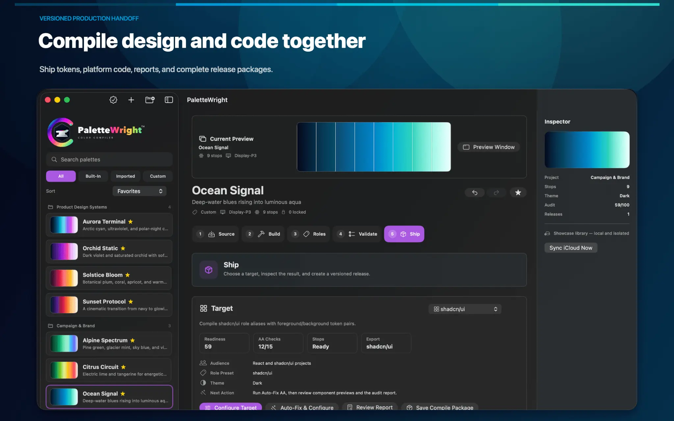Screen dimensions: 674x421
Task: Go to step 3 Roles
Action: (x=308, y=234)
